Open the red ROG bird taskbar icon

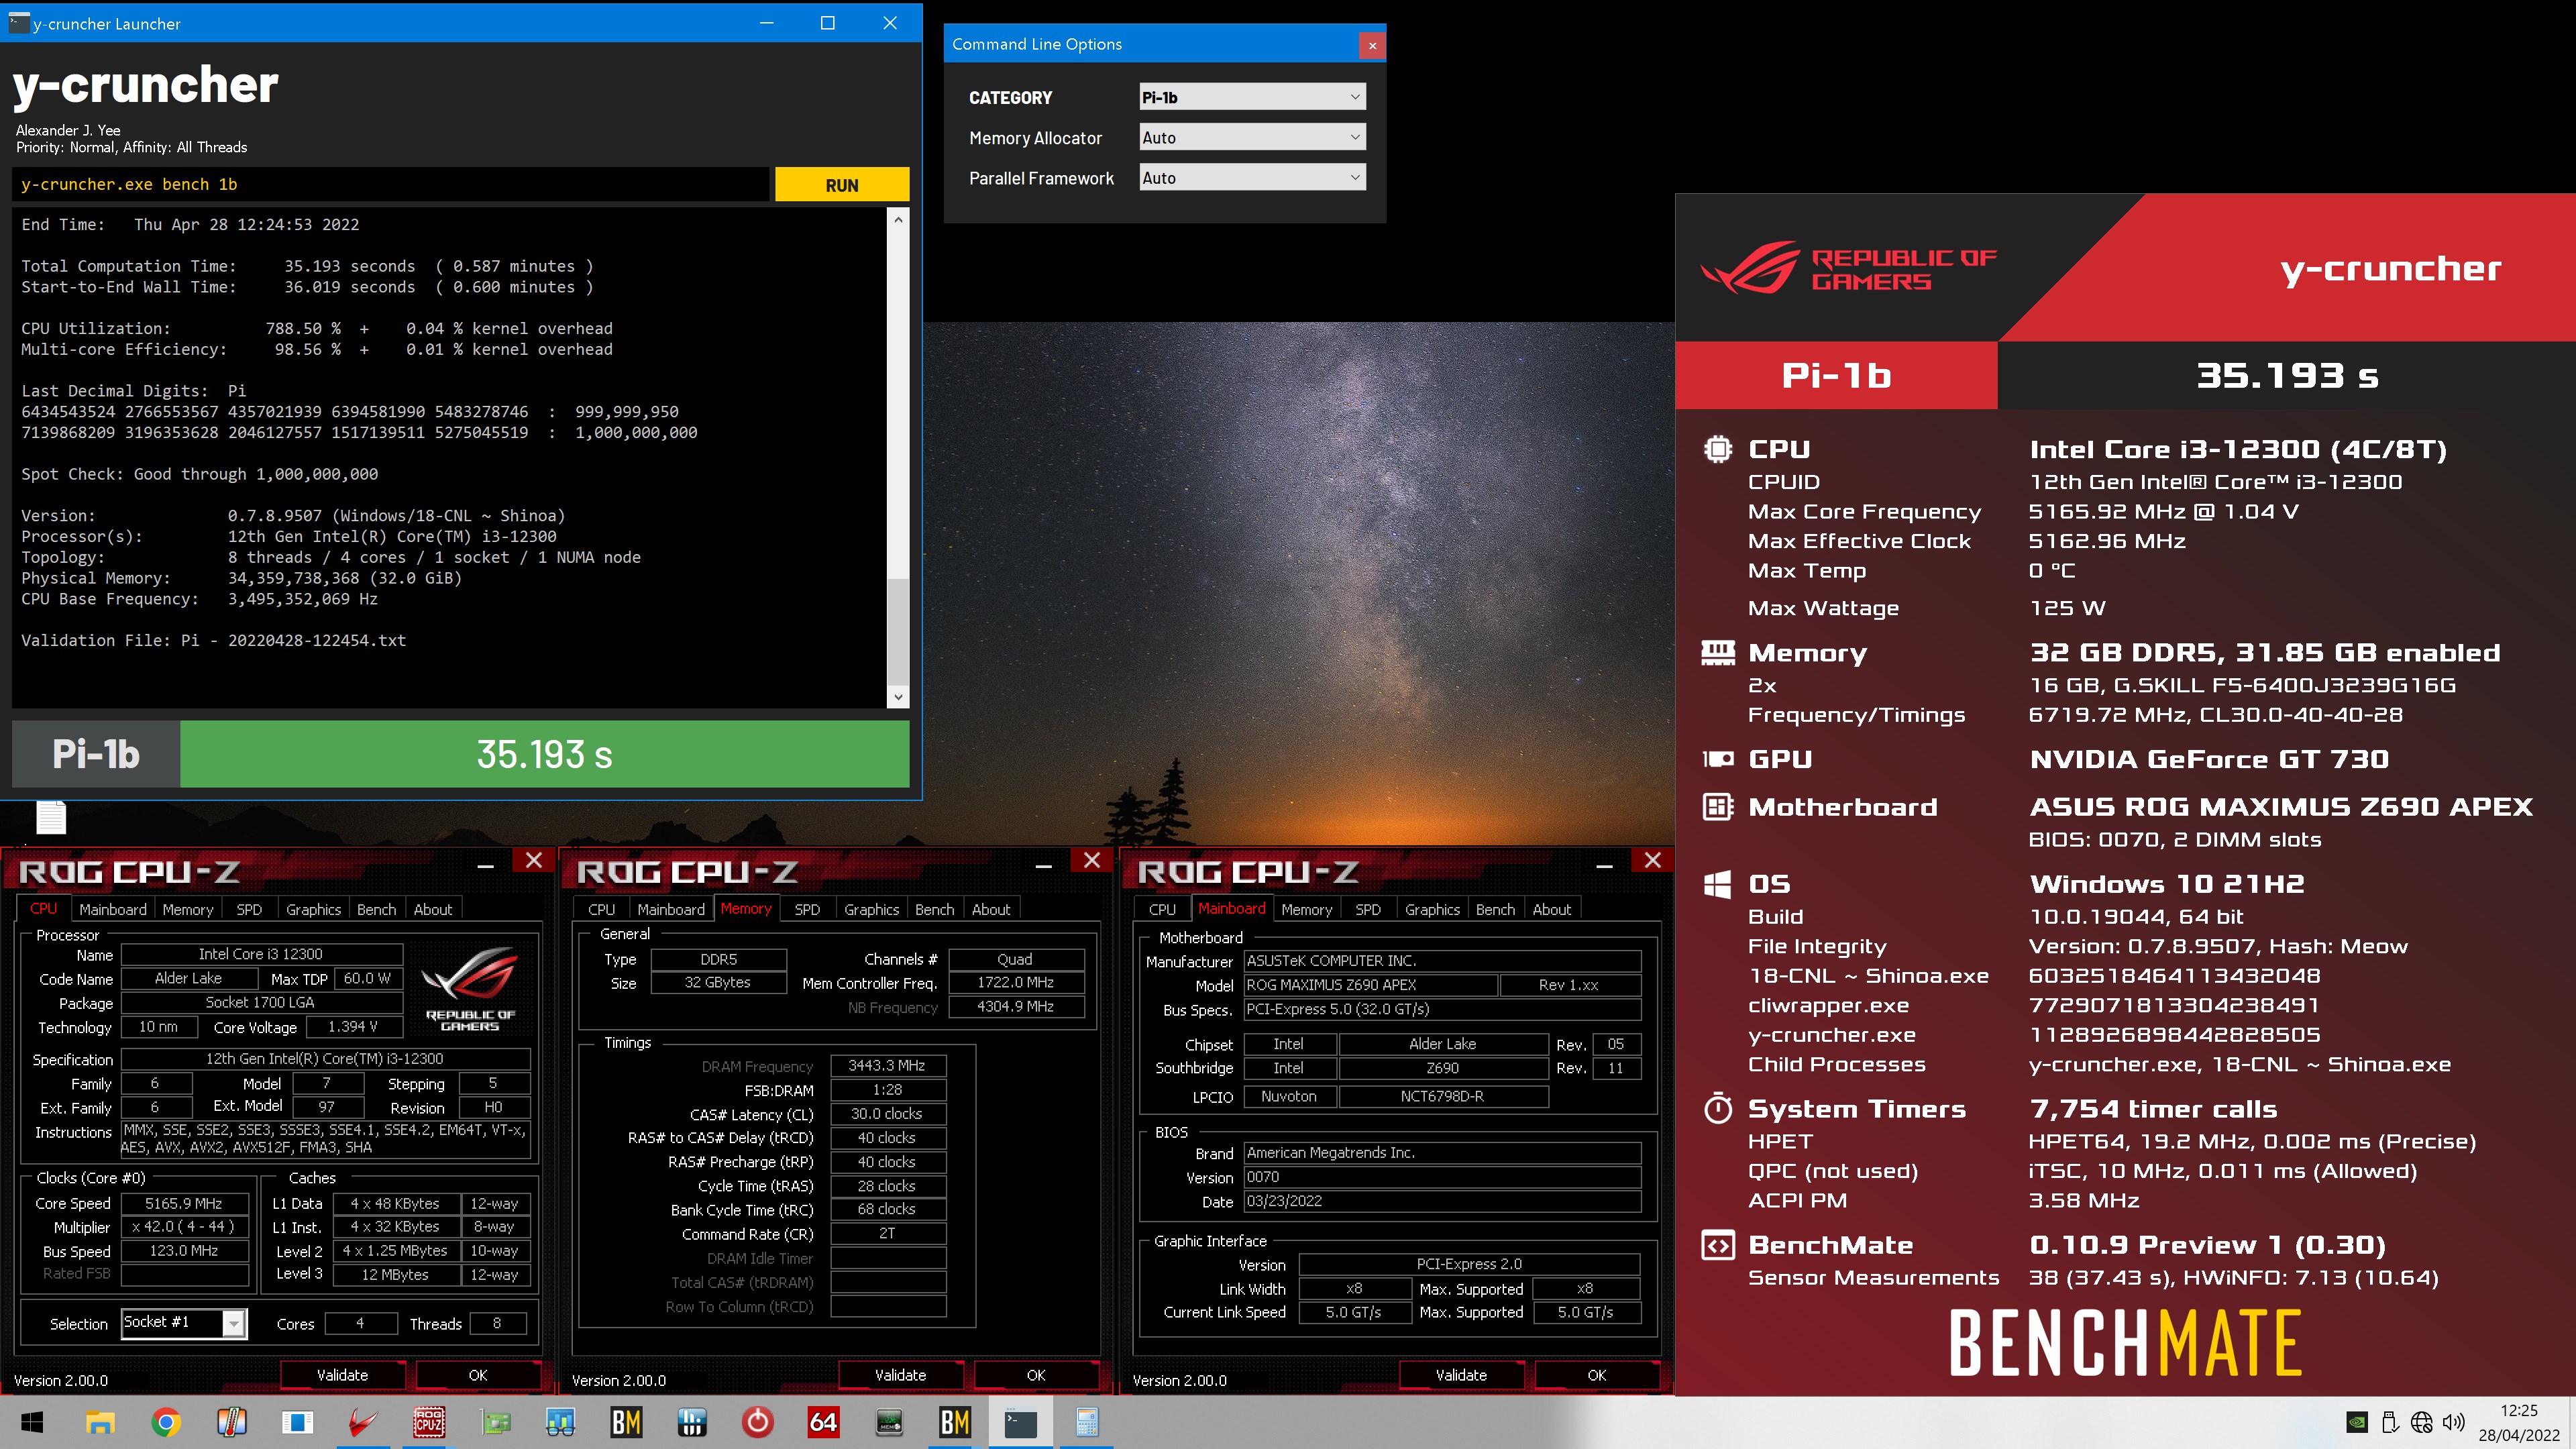click(362, 1422)
